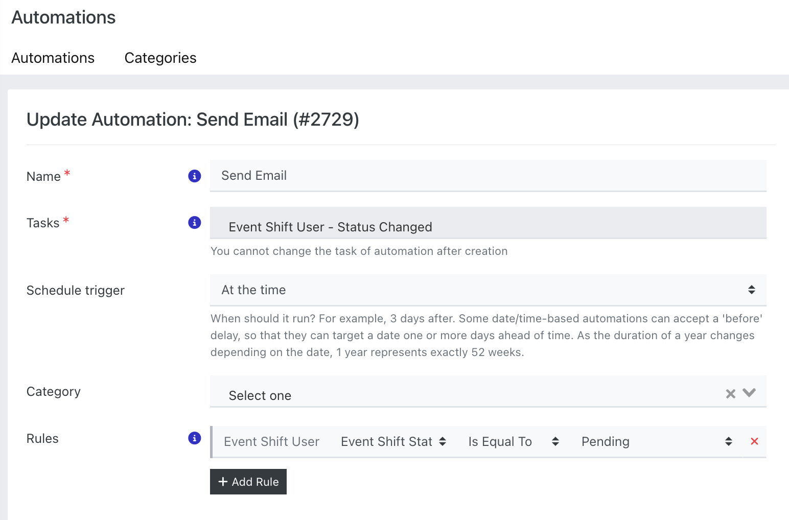Click the Event Shift User rule label
789x520 pixels.
coord(271,441)
